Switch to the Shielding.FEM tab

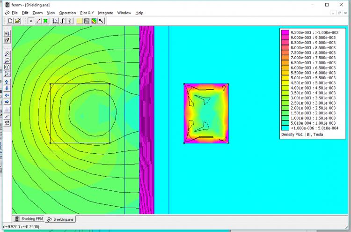(31, 219)
